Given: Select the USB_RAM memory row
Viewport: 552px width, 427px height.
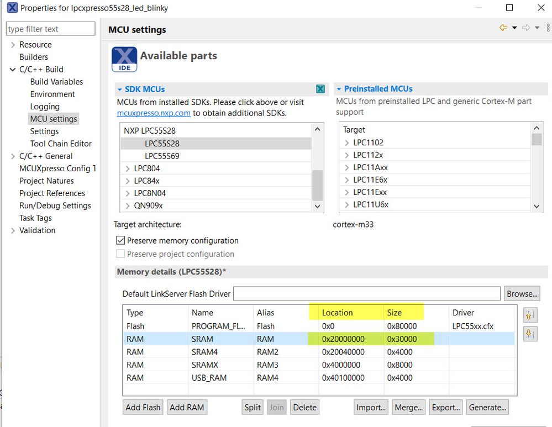Looking at the screenshot, I should pyautogui.click(x=318, y=378).
